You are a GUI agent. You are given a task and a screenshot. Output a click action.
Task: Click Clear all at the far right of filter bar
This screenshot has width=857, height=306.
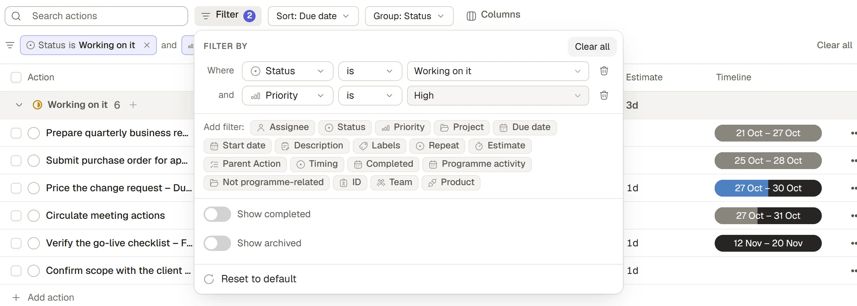point(834,45)
